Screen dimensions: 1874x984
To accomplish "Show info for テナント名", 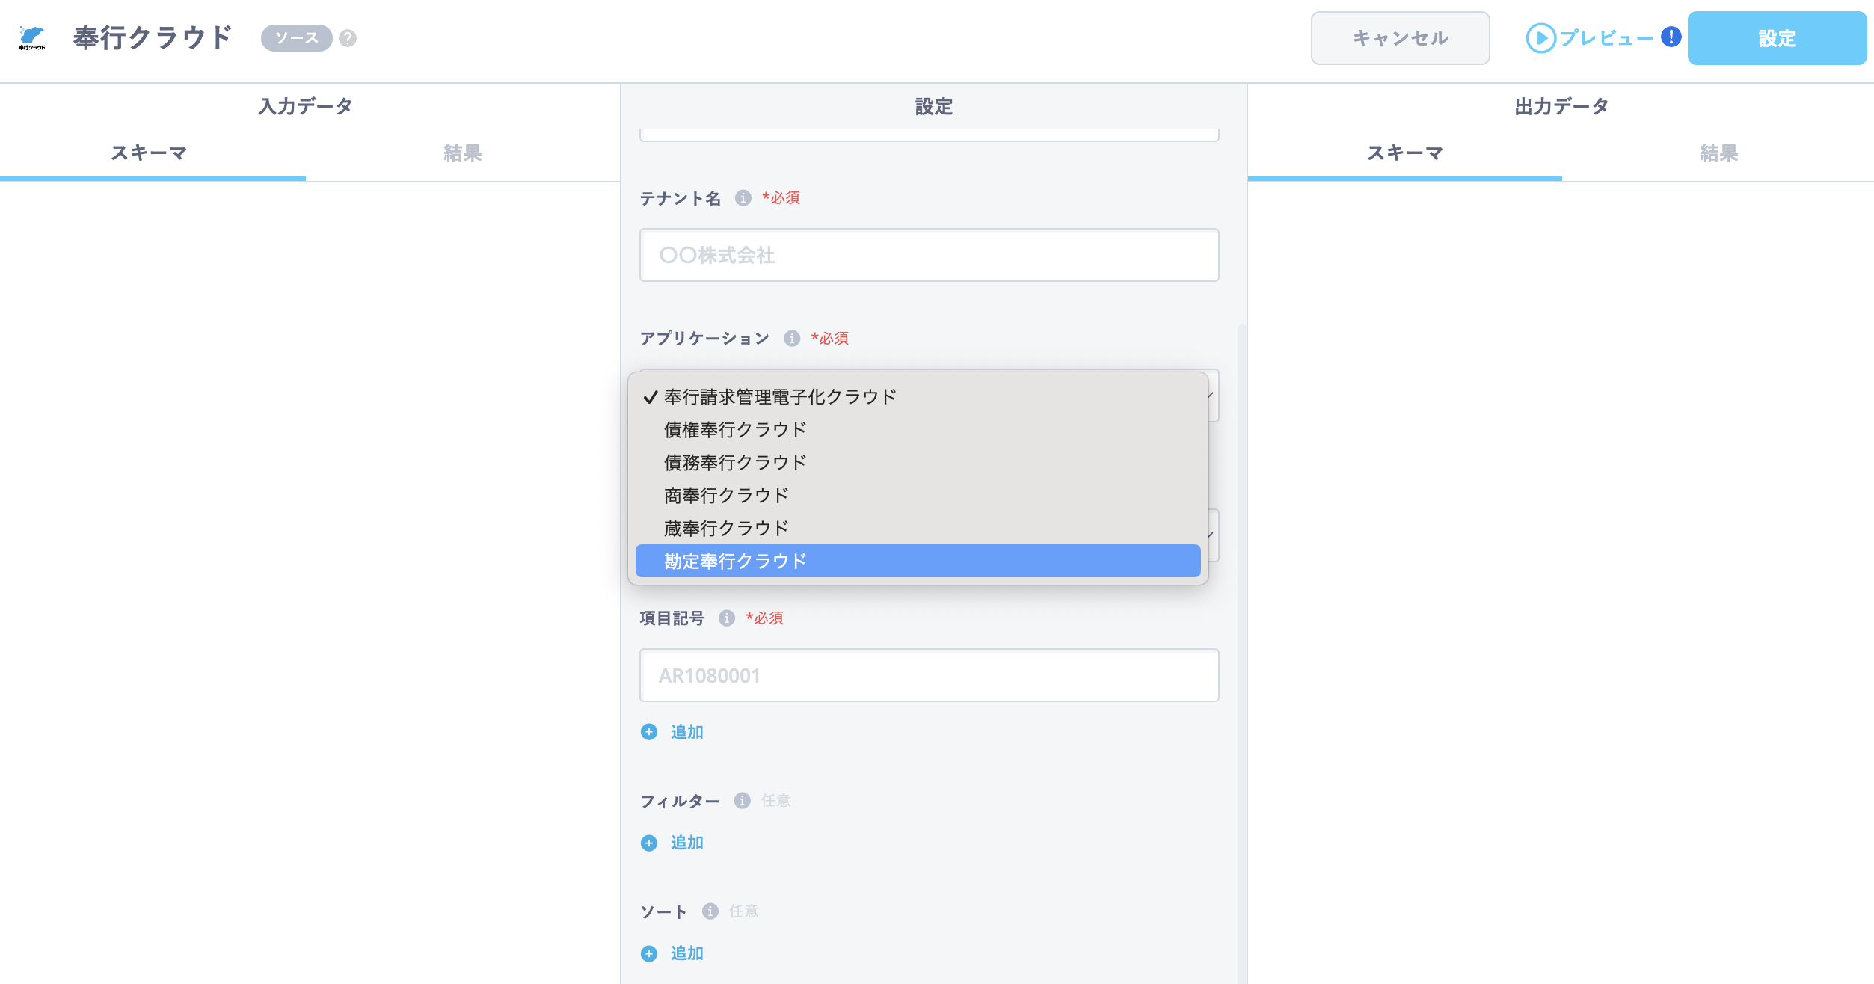I will pos(743,198).
